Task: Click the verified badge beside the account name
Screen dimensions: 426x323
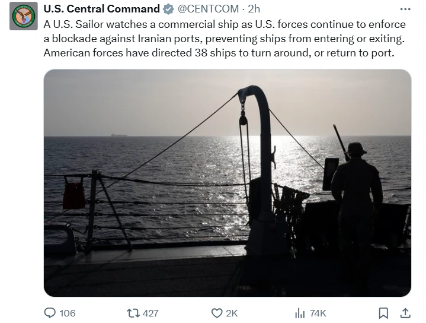Action: (x=169, y=9)
